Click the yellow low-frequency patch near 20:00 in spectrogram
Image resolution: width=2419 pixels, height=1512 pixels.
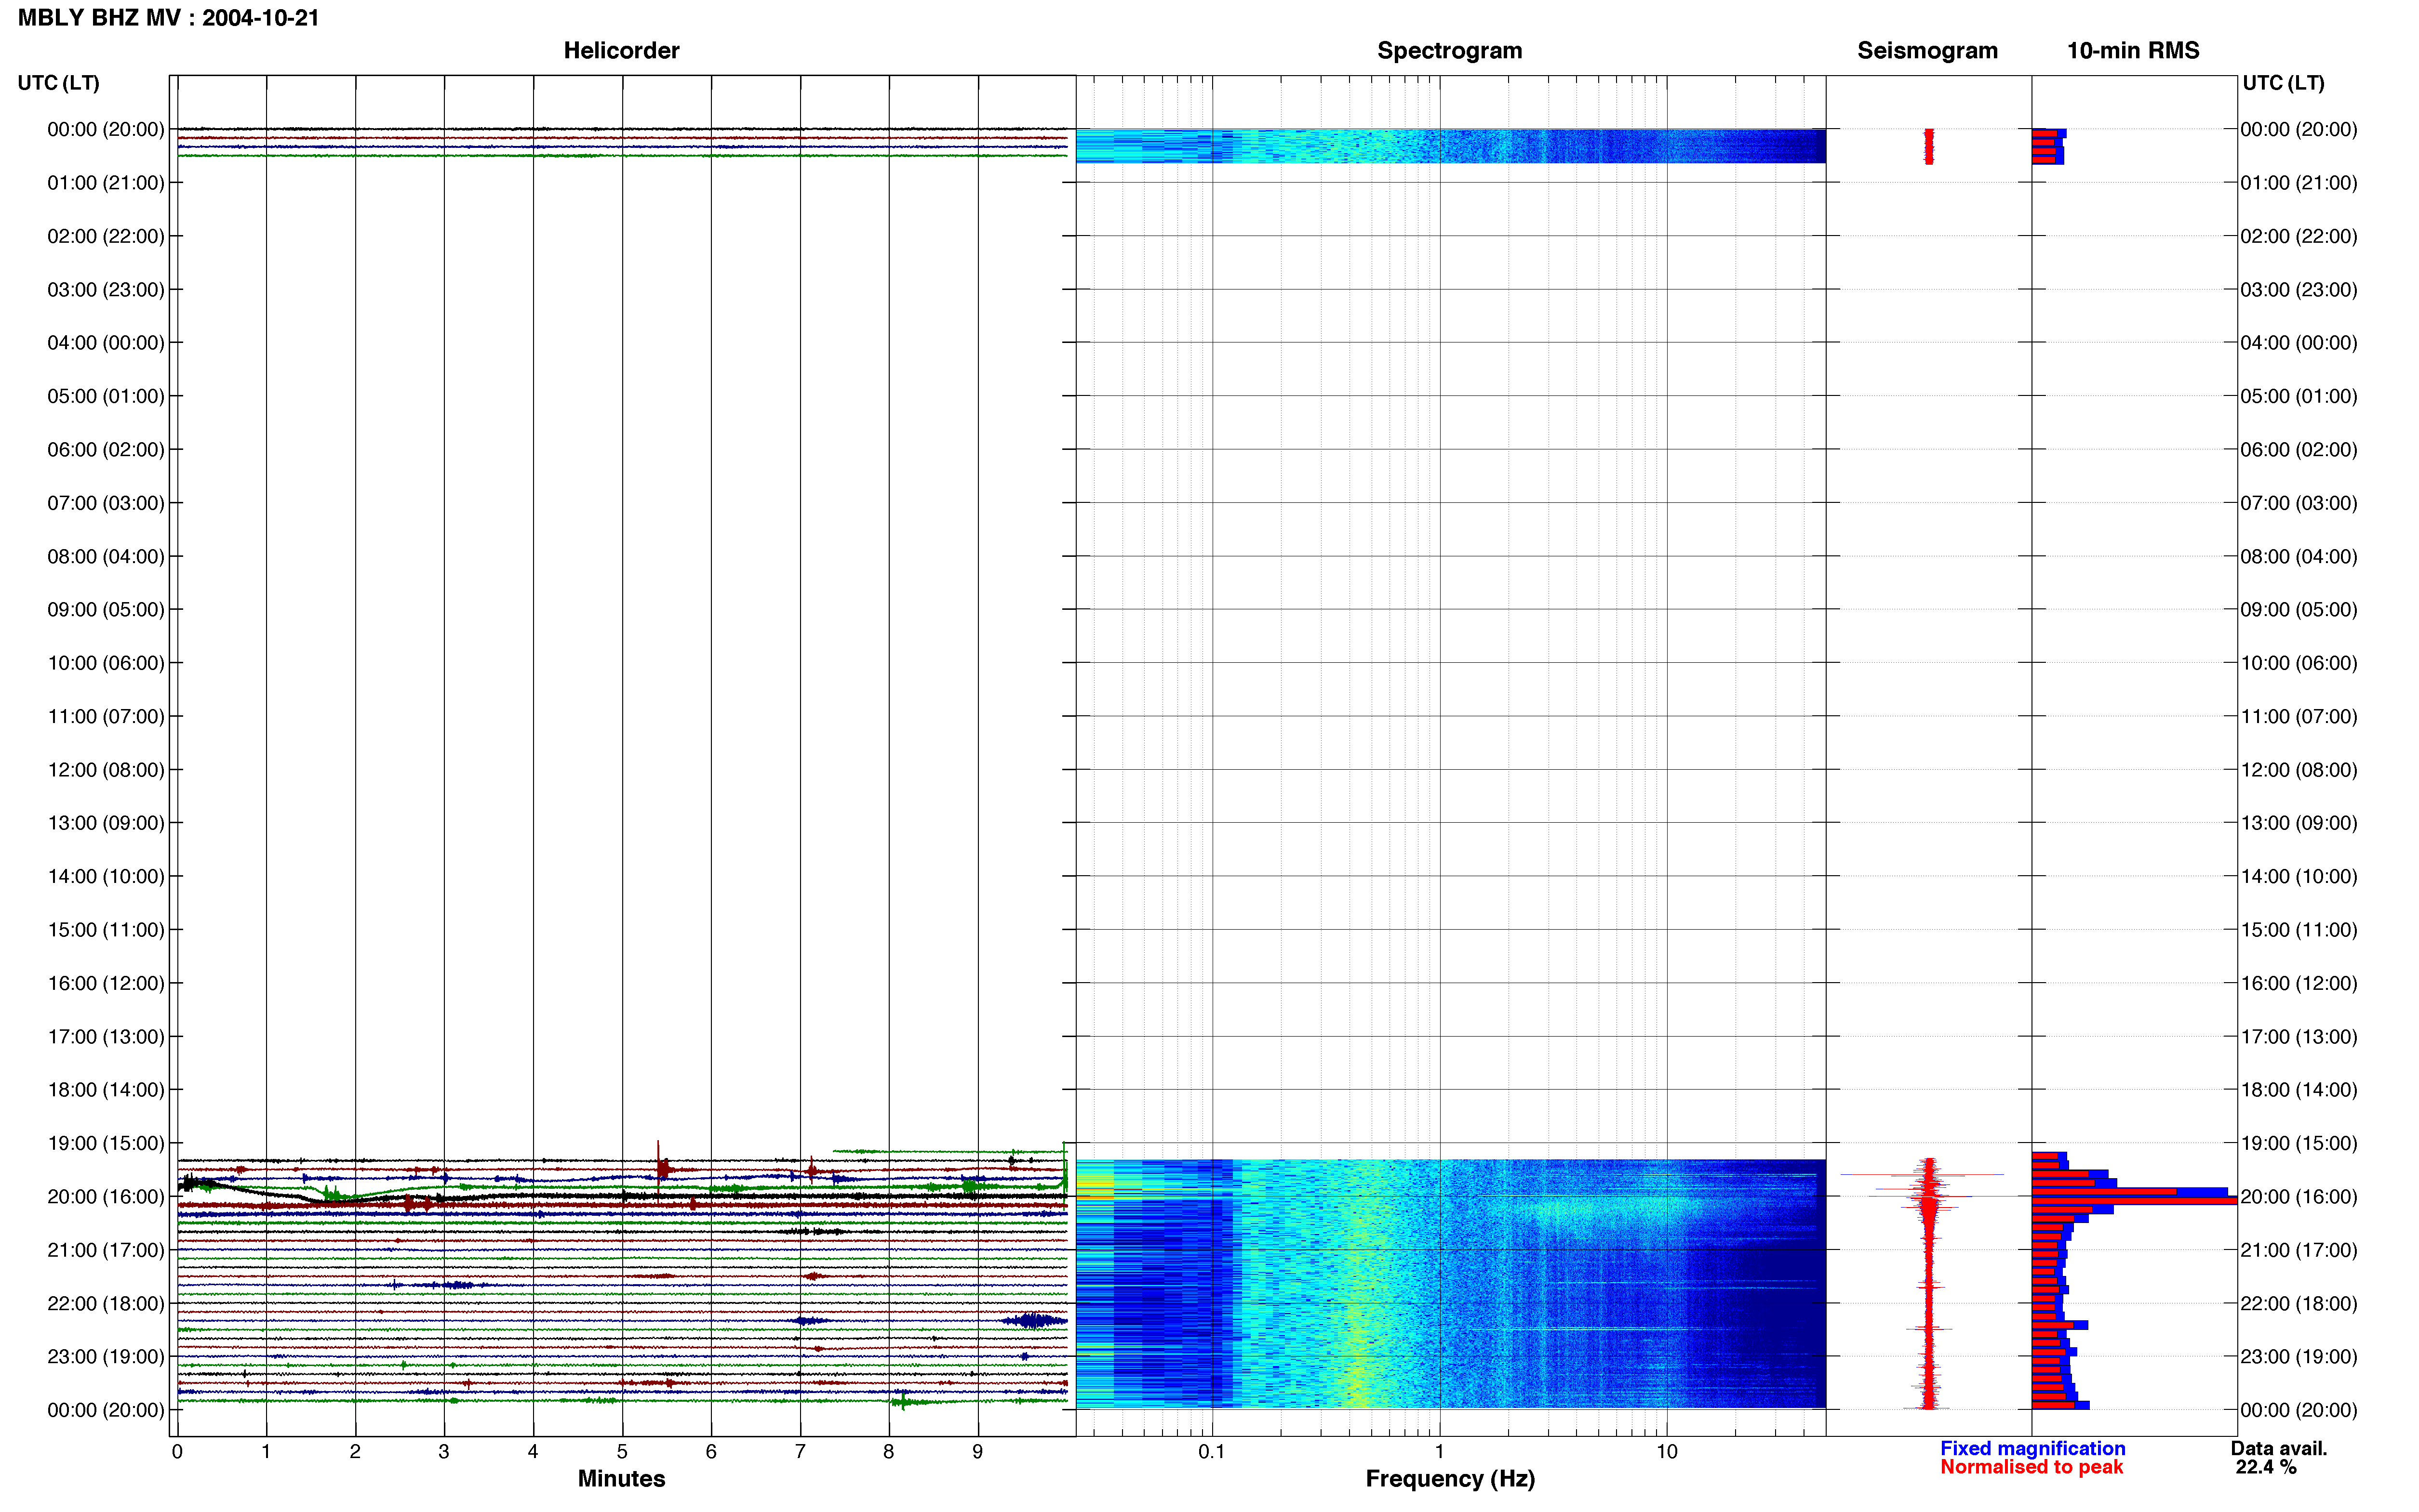tap(1096, 1187)
